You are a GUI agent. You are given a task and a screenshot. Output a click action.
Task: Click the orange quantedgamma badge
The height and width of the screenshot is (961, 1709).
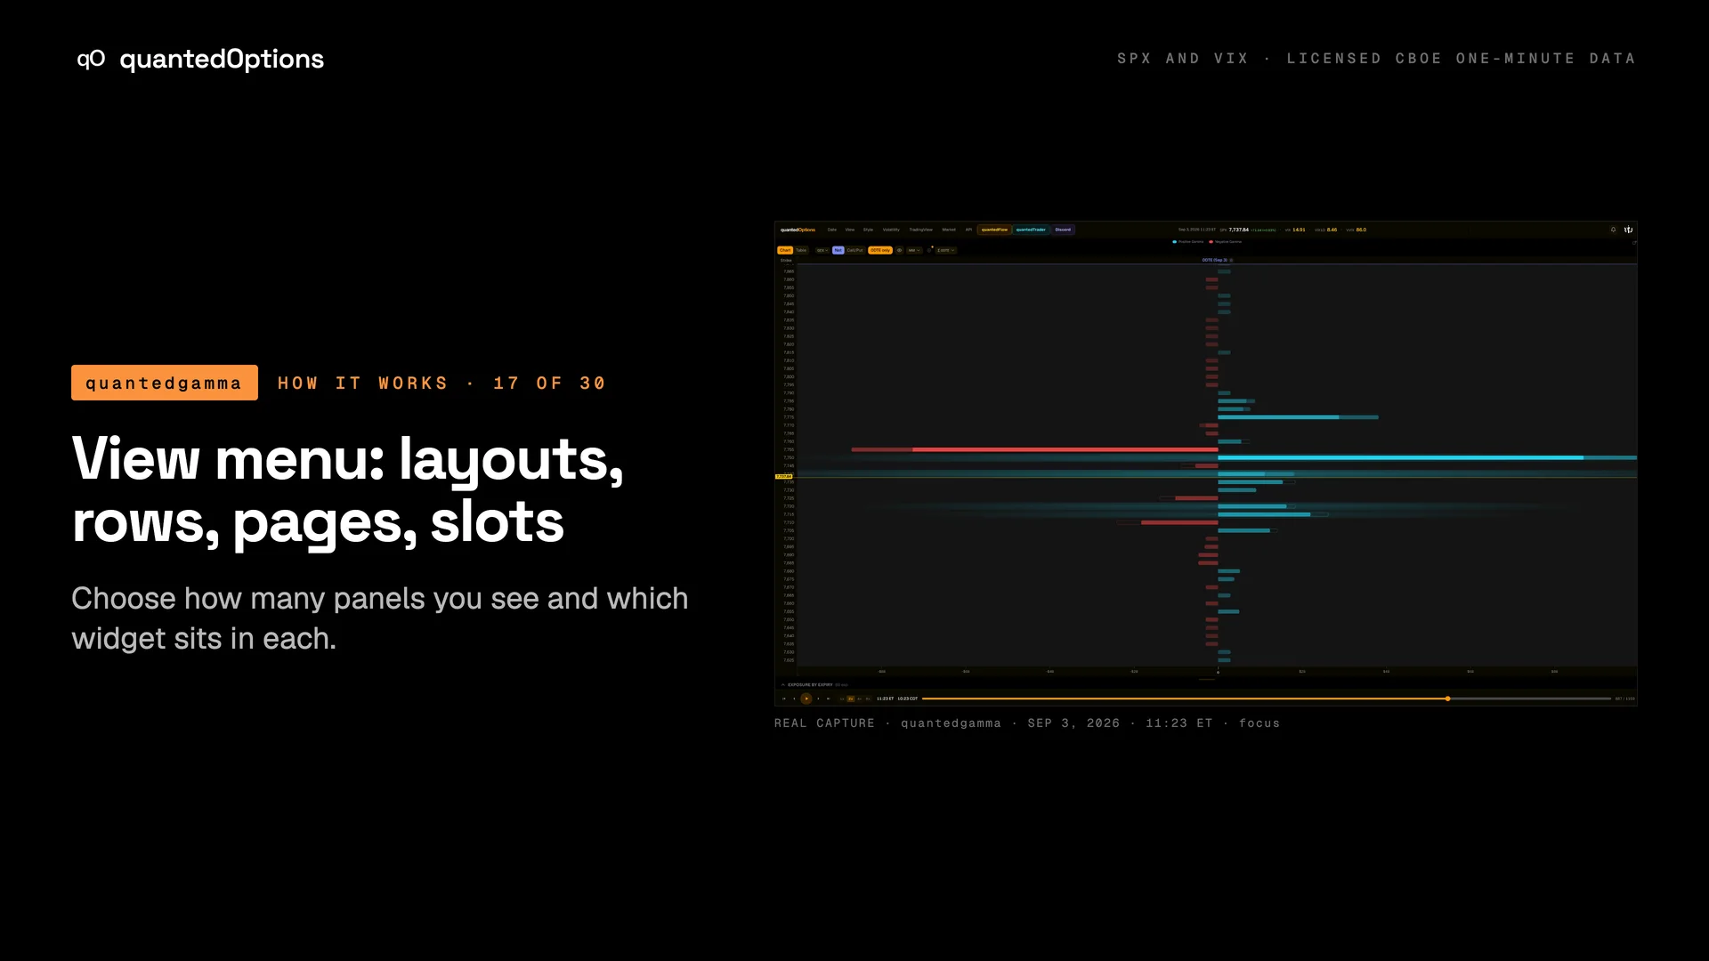[x=165, y=383]
